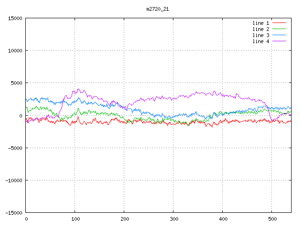Click the 100 x-axis tick label
The height and width of the screenshot is (225, 300).
tap(75, 219)
